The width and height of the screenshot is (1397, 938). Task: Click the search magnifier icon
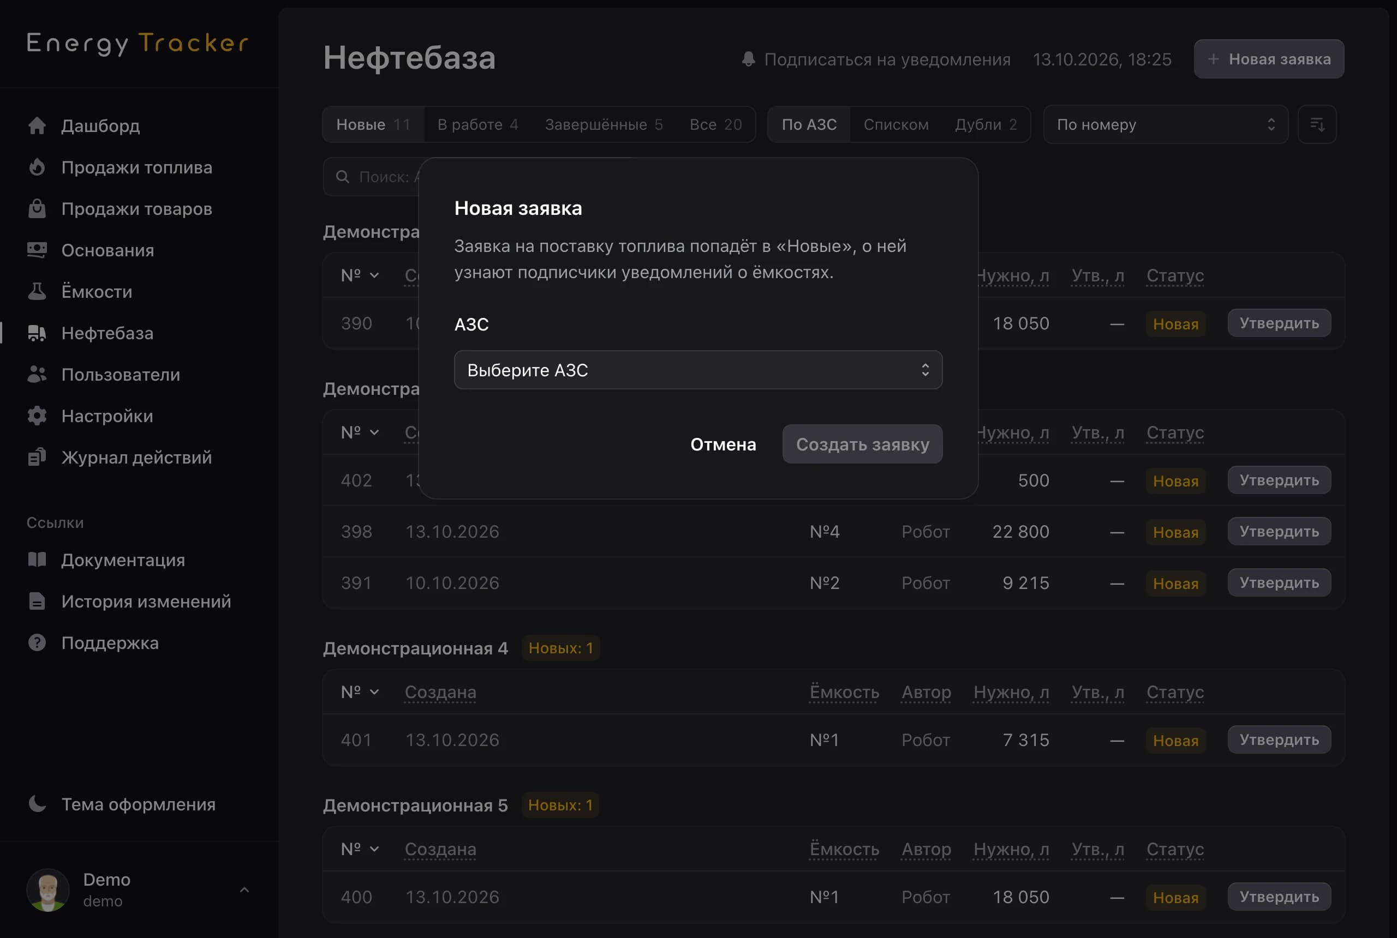point(342,177)
